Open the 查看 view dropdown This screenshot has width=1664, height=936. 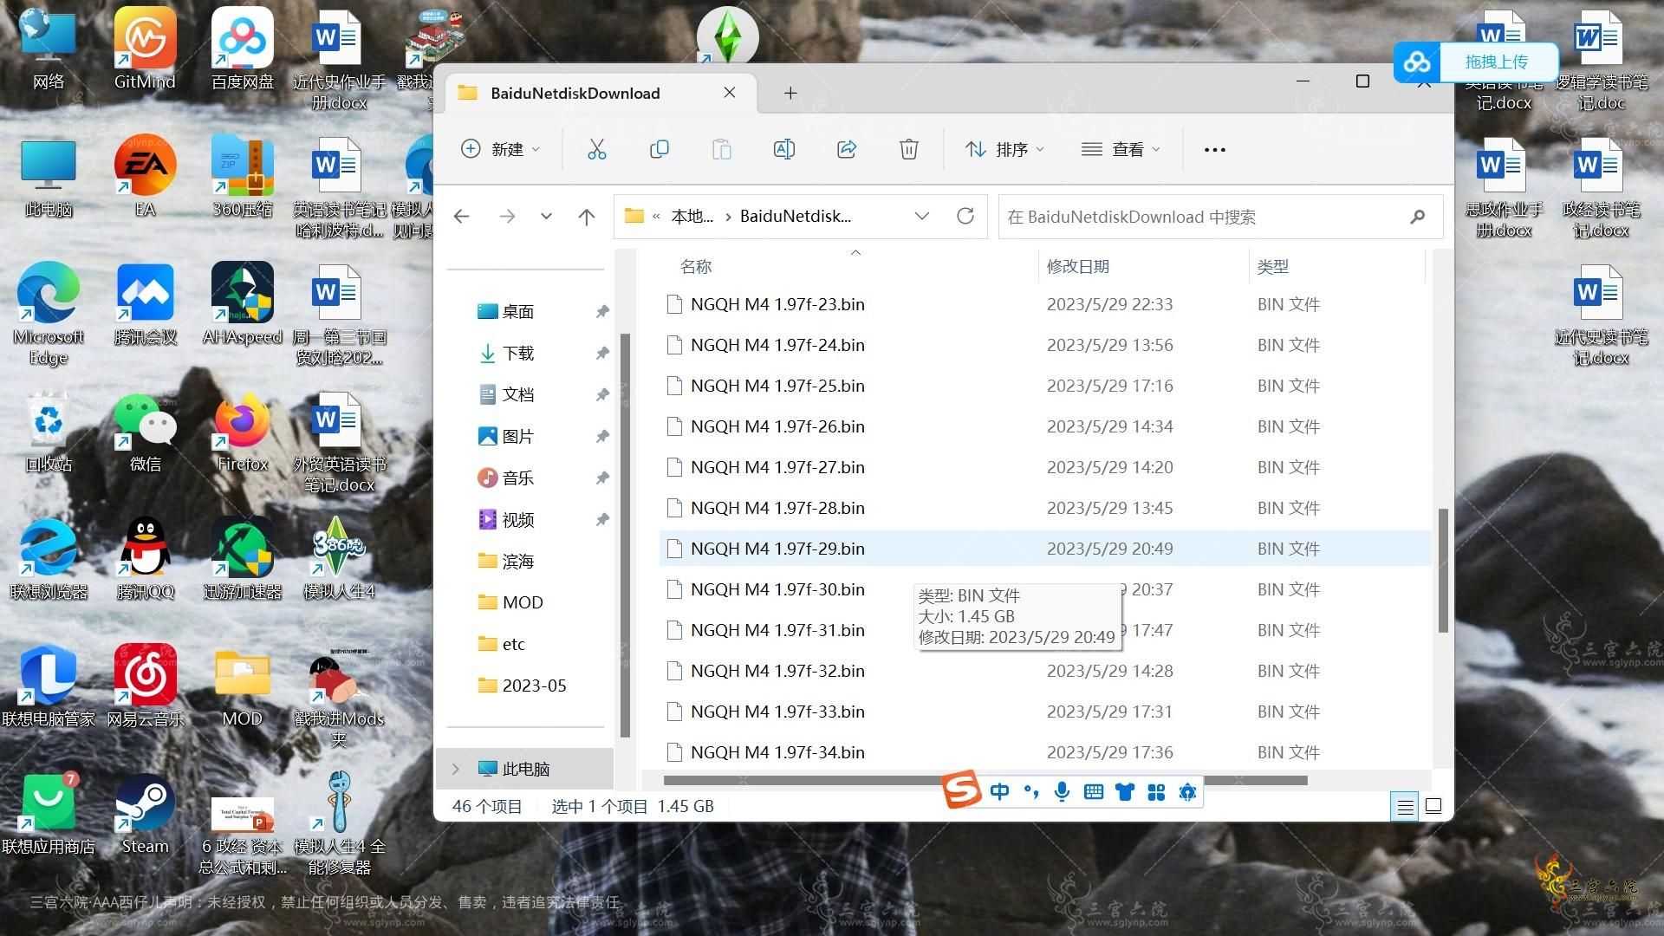click(1121, 149)
